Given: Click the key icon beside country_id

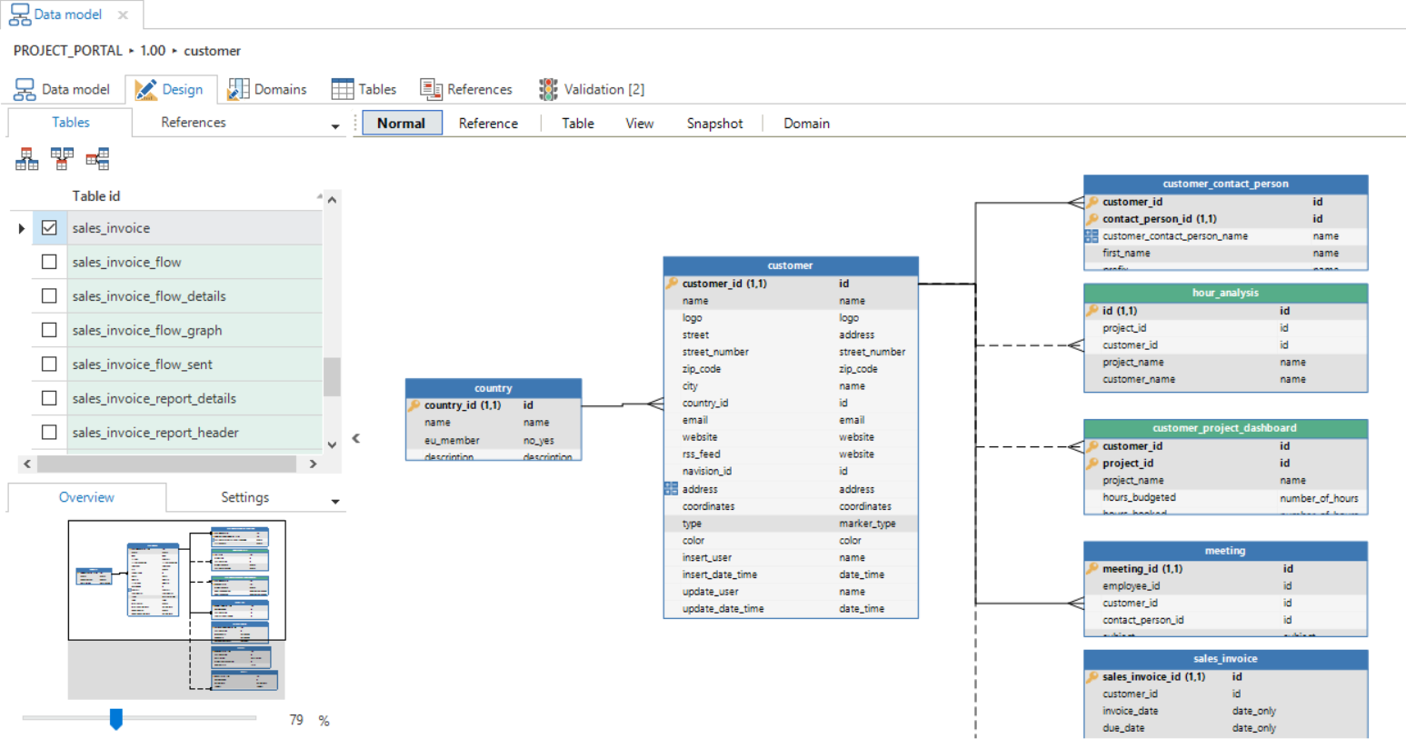Looking at the screenshot, I should pyautogui.click(x=414, y=405).
